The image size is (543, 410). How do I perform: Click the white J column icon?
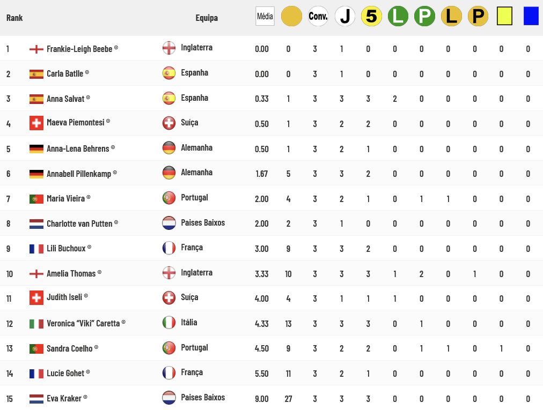345,16
